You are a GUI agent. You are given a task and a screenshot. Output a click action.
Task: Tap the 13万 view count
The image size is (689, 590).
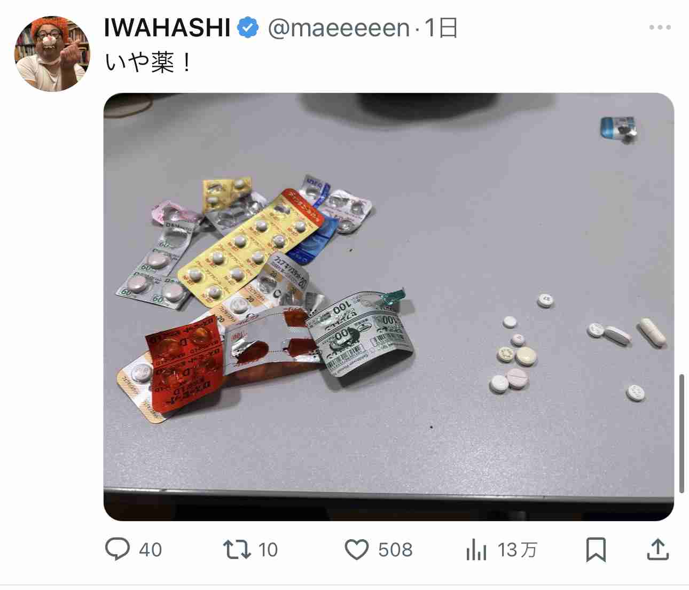pyautogui.click(x=517, y=550)
